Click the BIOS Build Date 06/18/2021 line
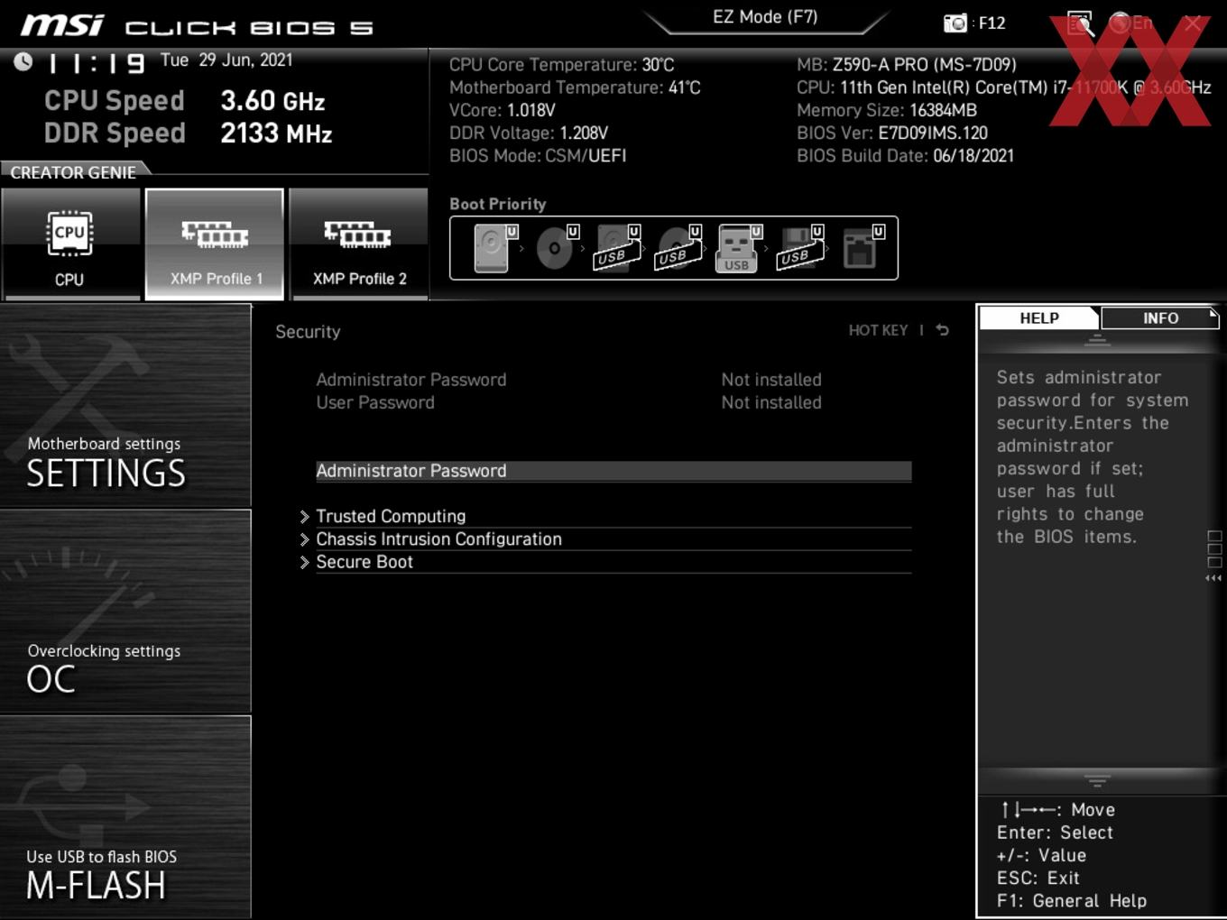The width and height of the screenshot is (1227, 920). 905,155
